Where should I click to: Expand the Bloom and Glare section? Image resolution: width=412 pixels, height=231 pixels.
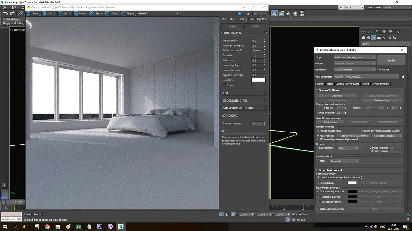[x=235, y=101]
